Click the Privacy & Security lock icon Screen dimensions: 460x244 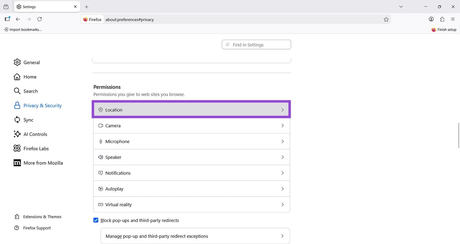17,105
